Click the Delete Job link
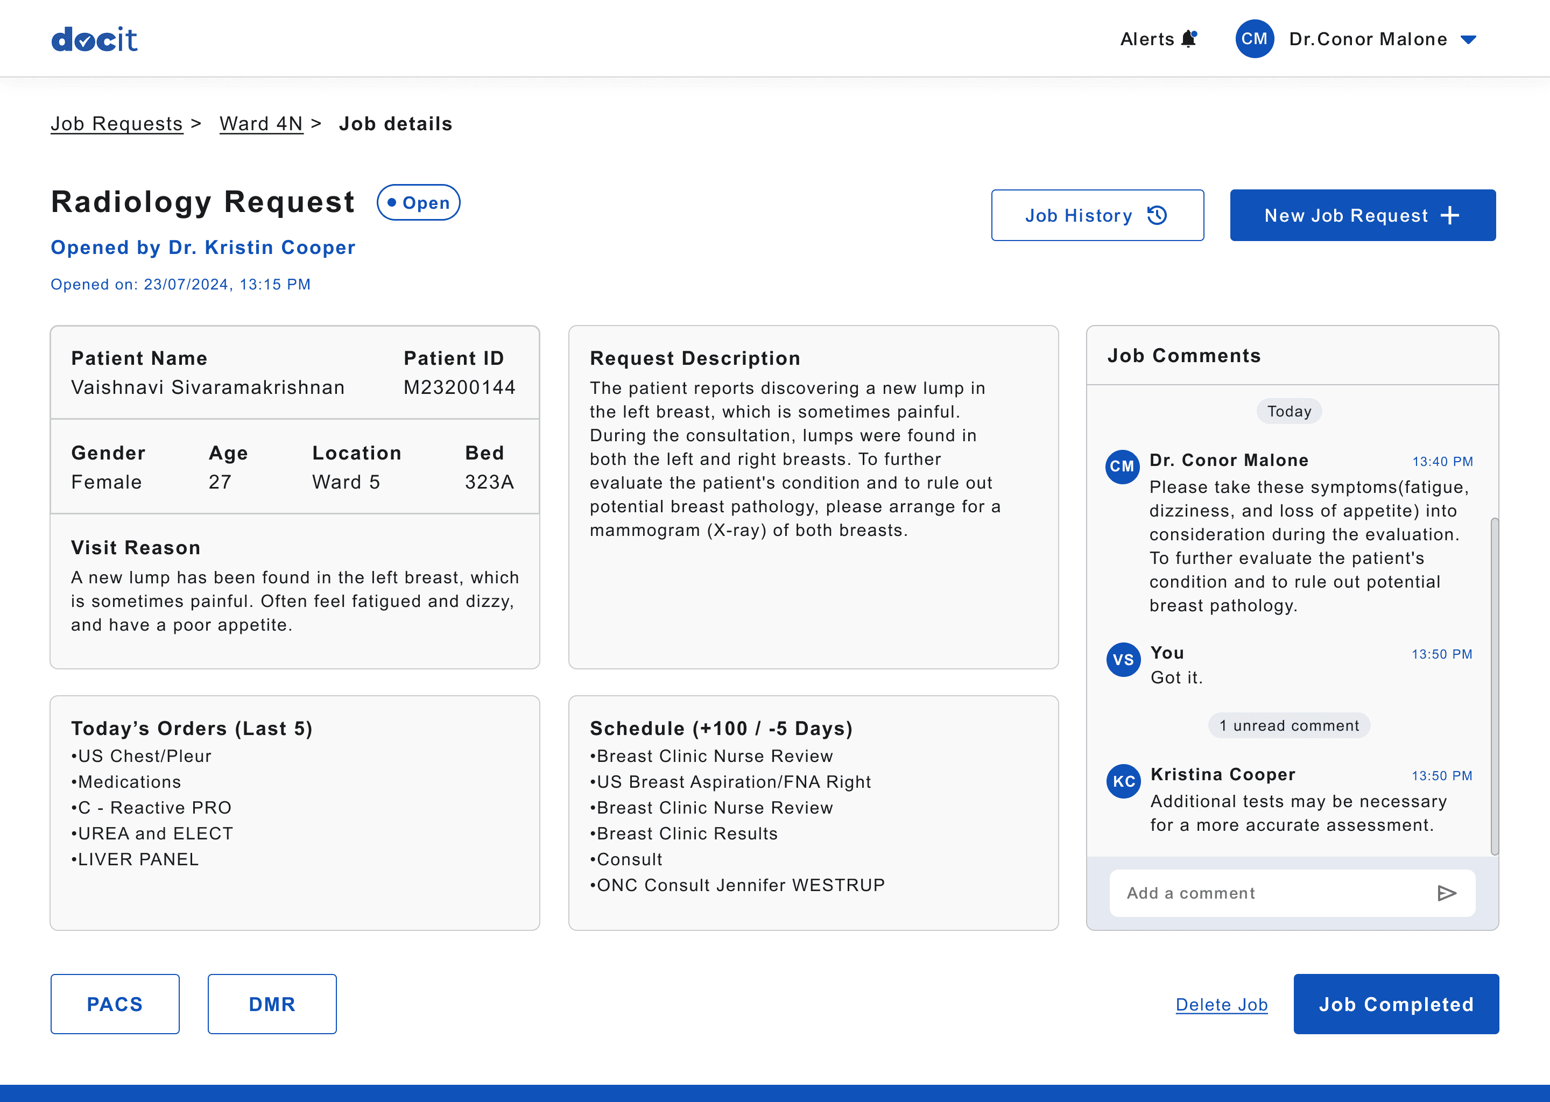Image resolution: width=1550 pixels, height=1102 pixels. [1221, 1004]
